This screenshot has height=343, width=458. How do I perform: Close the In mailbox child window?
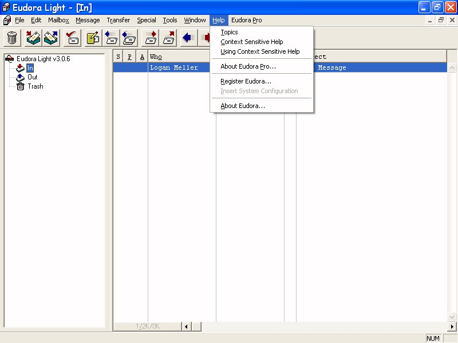(x=452, y=20)
